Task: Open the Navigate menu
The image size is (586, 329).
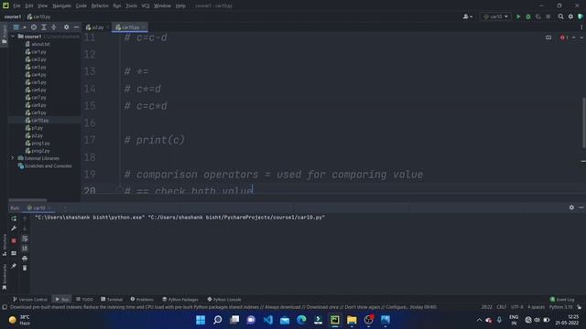Action: pos(61,5)
